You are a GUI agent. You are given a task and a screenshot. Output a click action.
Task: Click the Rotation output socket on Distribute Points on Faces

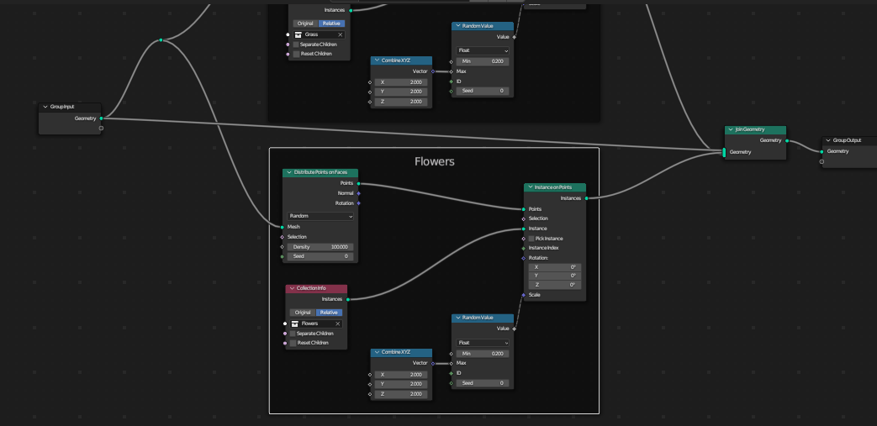[358, 203]
